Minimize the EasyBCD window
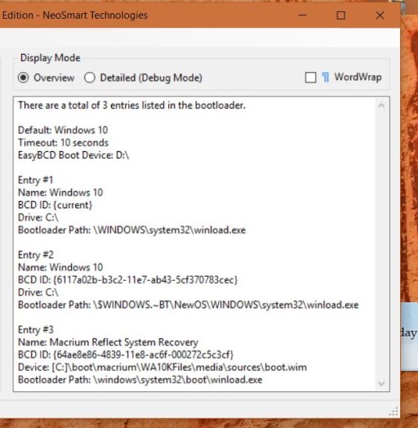This screenshot has height=428, width=418. pyautogui.click(x=302, y=16)
